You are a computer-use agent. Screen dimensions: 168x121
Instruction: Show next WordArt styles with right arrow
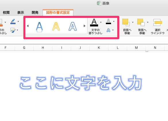point(85,26)
